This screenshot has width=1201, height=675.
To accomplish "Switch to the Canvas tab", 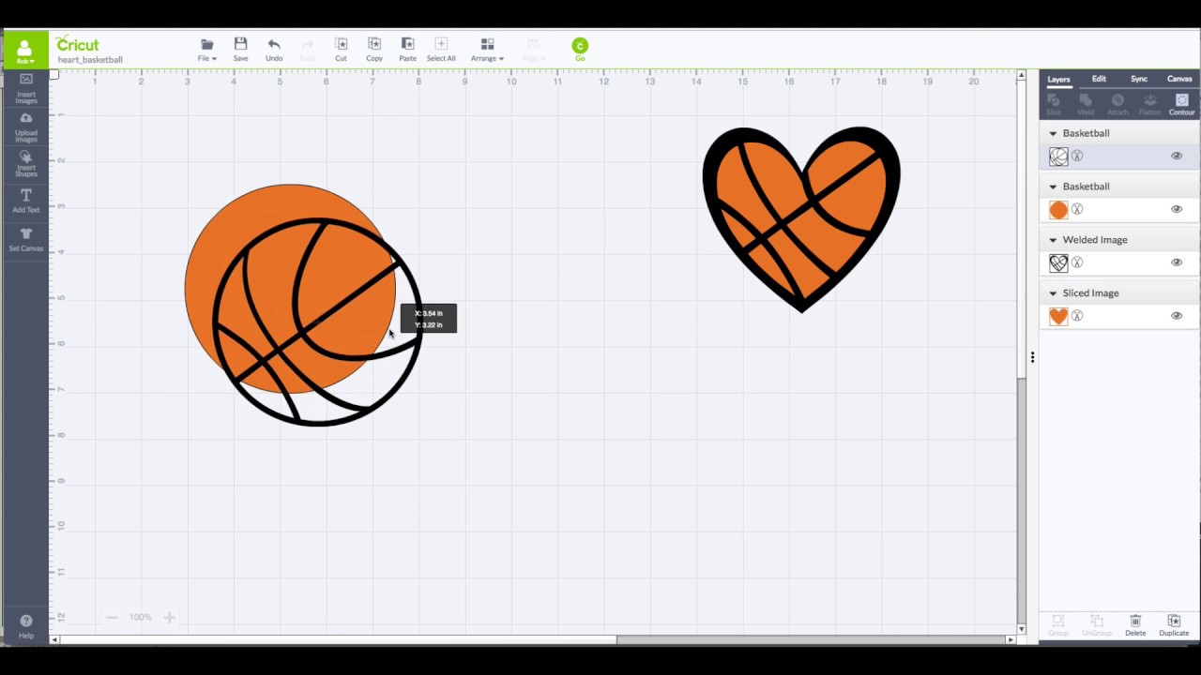I will coord(1179,79).
